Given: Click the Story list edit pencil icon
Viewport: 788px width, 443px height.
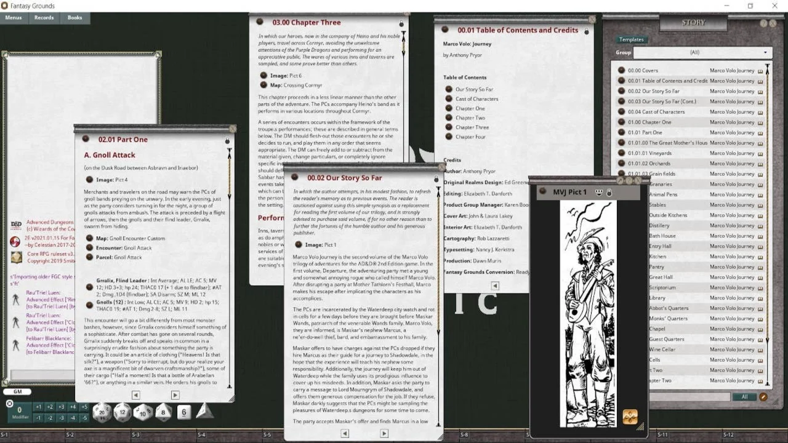Looking at the screenshot, I should coord(763,397).
